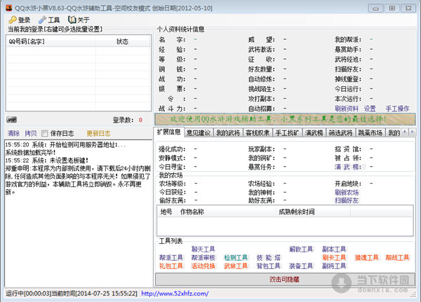Maximize the QQ水浒小黑 window

point(392,8)
